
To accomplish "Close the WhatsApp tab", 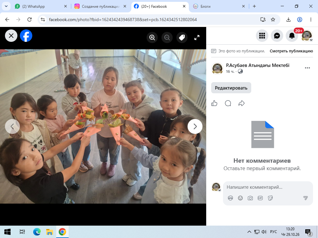I will [66, 7].
